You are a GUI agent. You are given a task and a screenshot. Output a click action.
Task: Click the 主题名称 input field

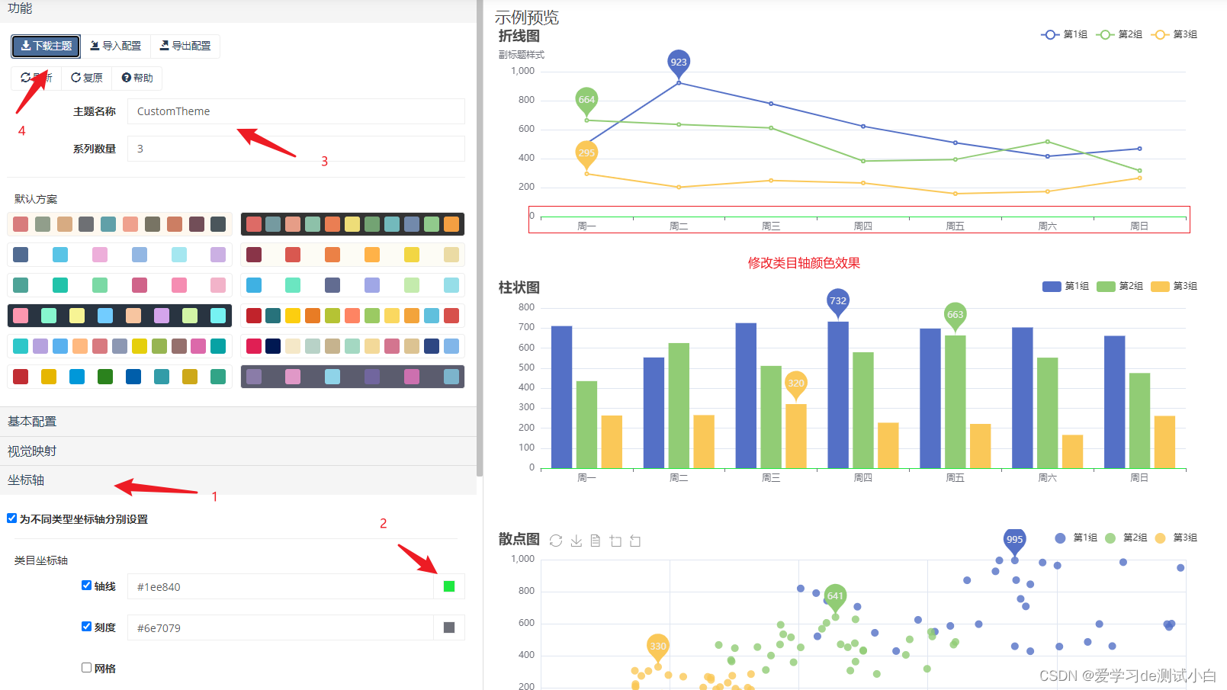tap(296, 111)
